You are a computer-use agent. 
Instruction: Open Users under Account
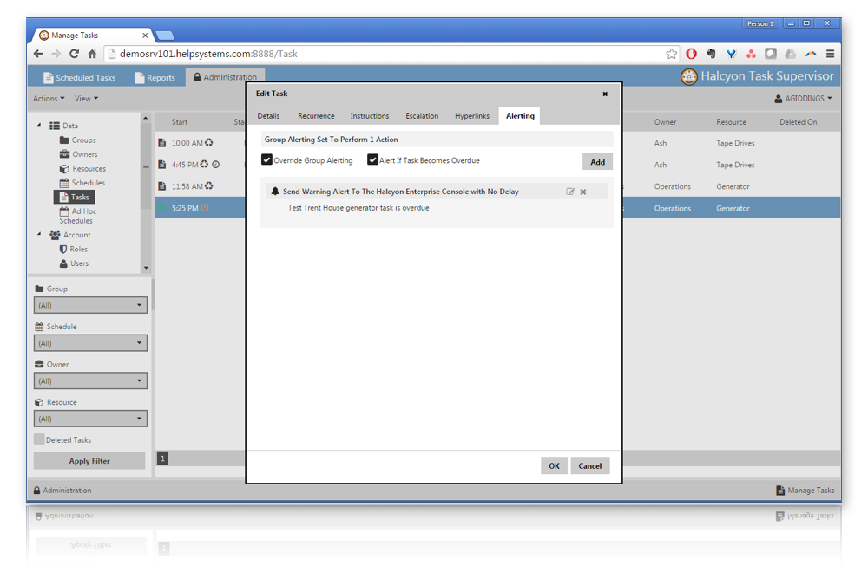pos(74,263)
